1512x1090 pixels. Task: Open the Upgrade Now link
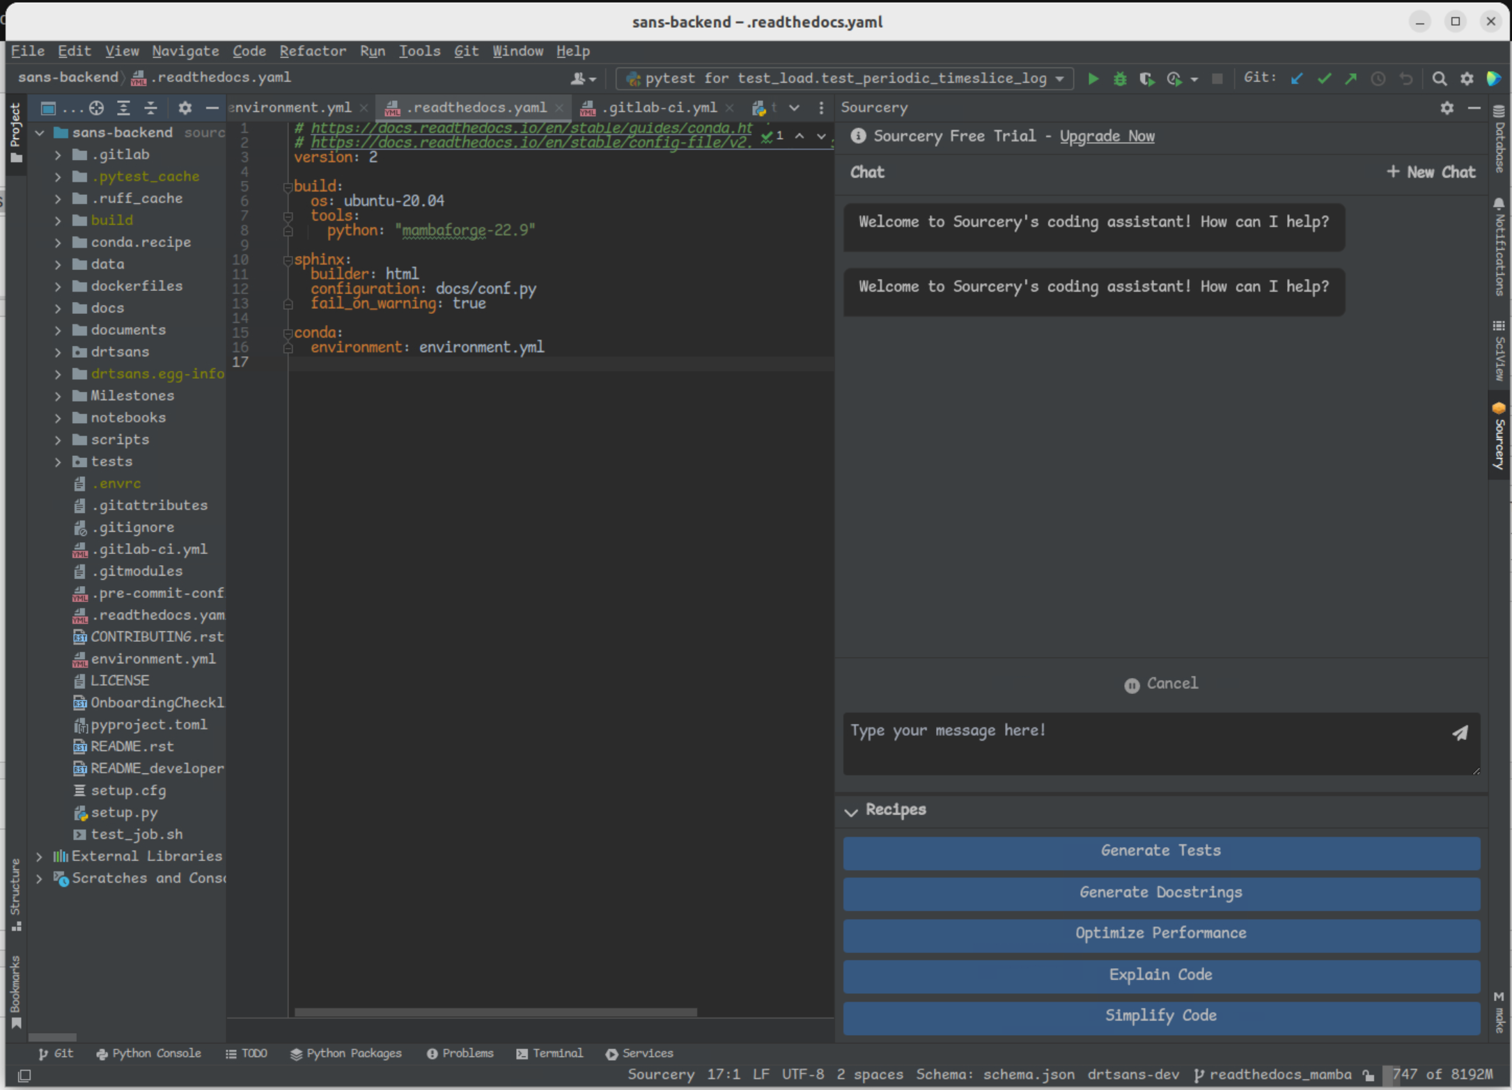point(1107,136)
